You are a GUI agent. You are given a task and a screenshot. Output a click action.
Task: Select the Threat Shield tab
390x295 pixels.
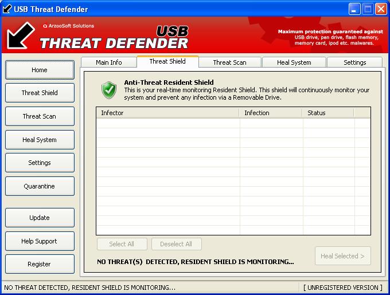[x=167, y=62]
